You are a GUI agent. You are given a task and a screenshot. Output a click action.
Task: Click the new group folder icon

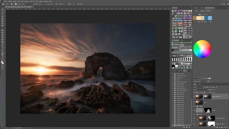(222, 128)
